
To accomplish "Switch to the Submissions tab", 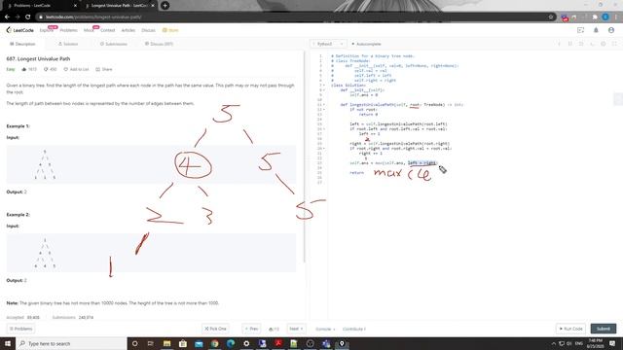I will click(114, 44).
